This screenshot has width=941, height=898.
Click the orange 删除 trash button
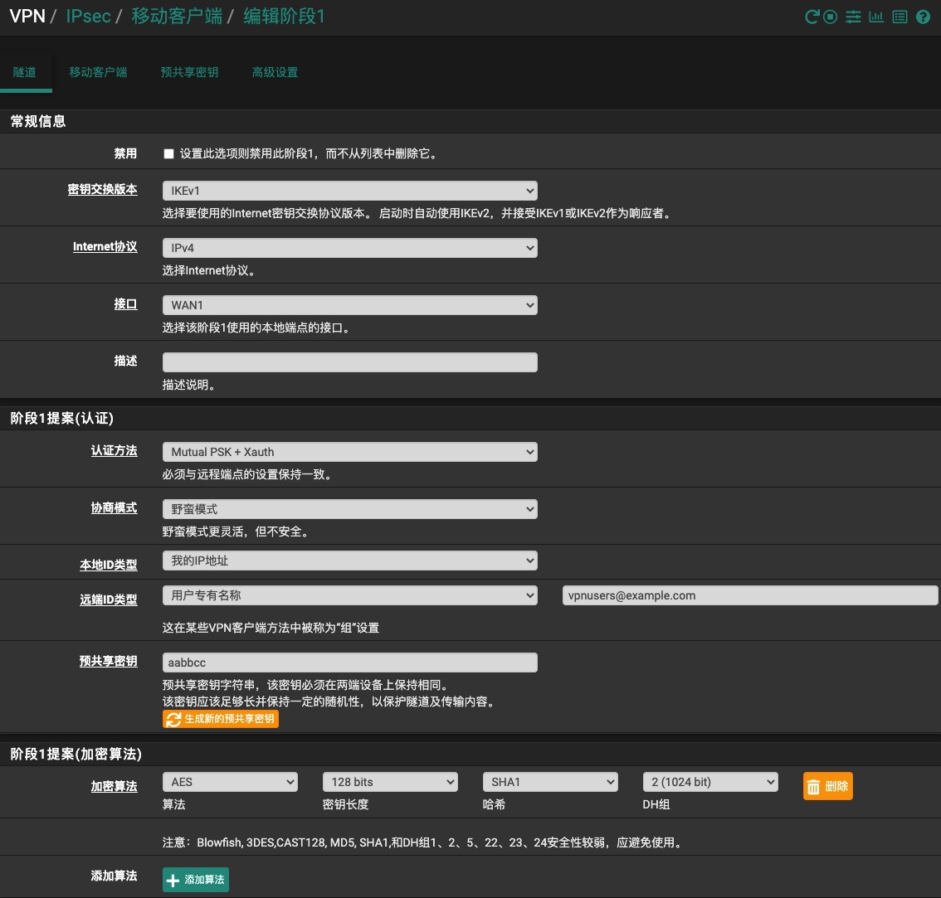coord(827,786)
